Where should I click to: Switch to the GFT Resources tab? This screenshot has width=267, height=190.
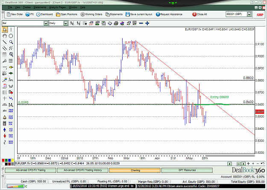pyautogui.click(x=187, y=170)
